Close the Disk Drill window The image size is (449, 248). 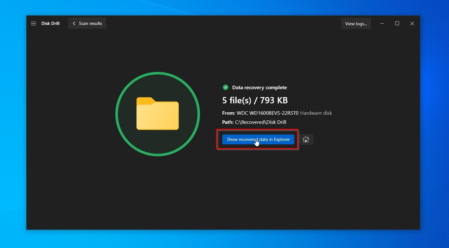coord(412,23)
